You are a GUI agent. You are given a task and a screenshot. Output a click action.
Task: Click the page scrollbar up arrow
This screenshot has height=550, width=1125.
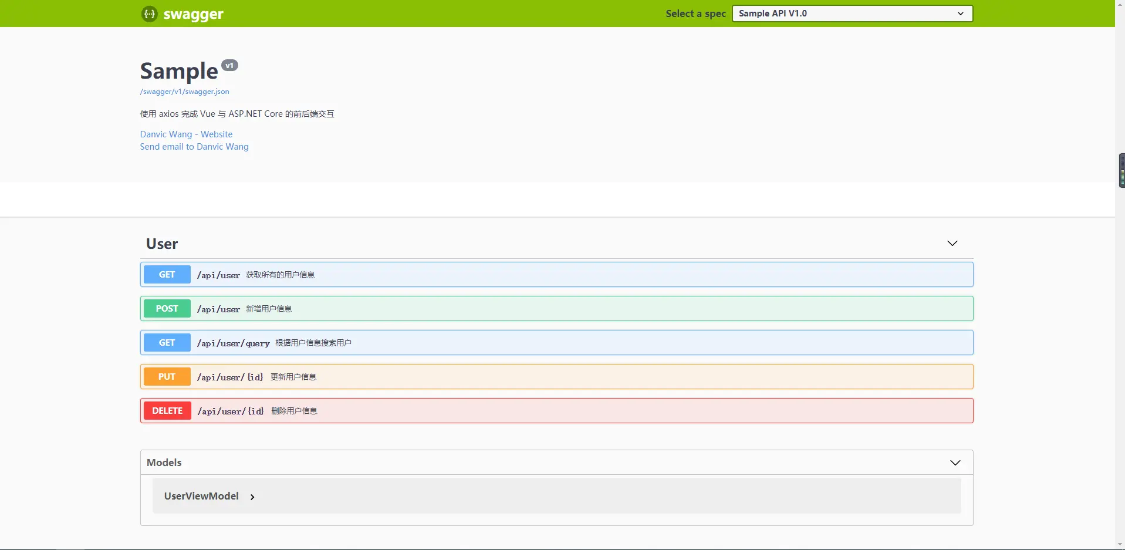click(x=1120, y=5)
